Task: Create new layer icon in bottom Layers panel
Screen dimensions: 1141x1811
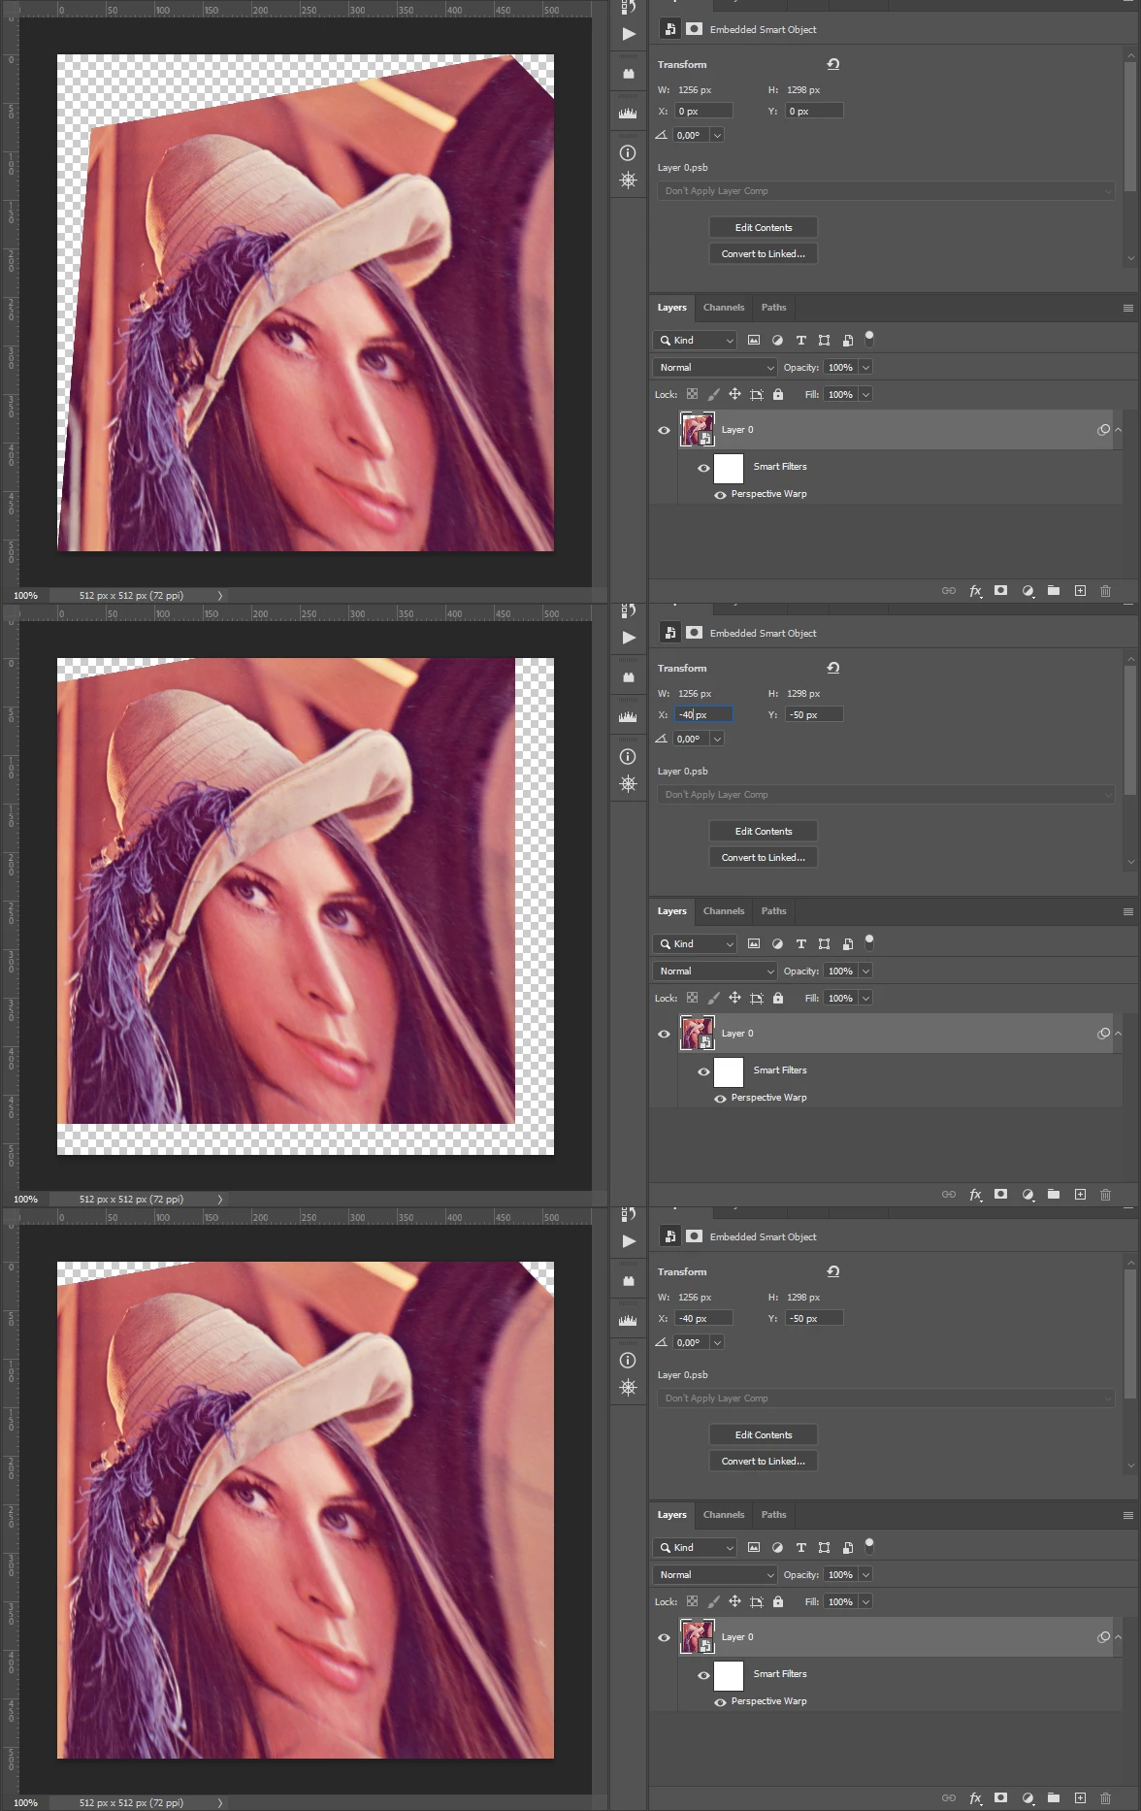Action: 1080,1798
